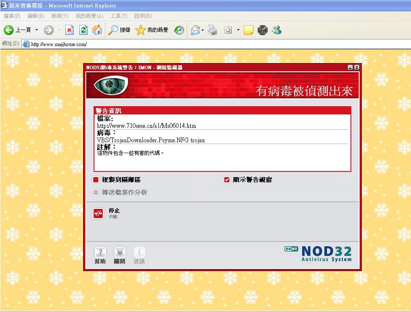Open the View (檢視) menu
Image resolution: width=411 pixels, height=312 pixels.
(x=60, y=16)
